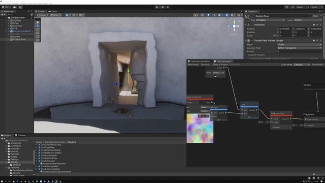Open the Layout dropdown in top toolbar
Image resolution: width=325 pixels, height=183 pixels.
click(316, 7)
